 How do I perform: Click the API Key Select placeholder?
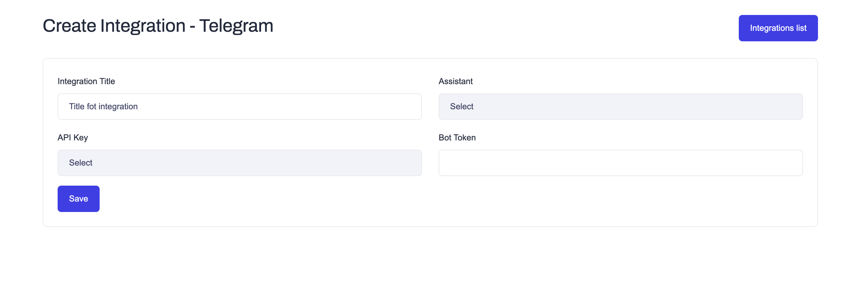(x=81, y=163)
